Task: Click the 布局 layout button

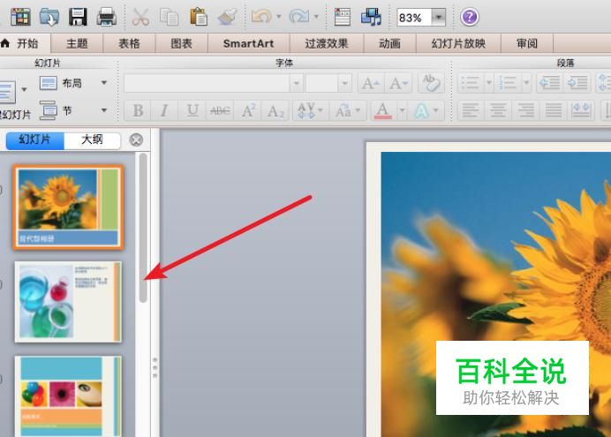Action: point(61,83)
